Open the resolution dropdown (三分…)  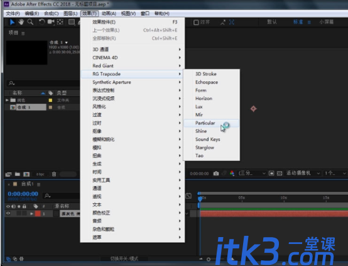click(x=252, y=173)
